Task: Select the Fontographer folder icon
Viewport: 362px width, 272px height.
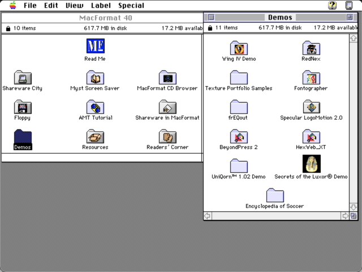Action: 311,78
